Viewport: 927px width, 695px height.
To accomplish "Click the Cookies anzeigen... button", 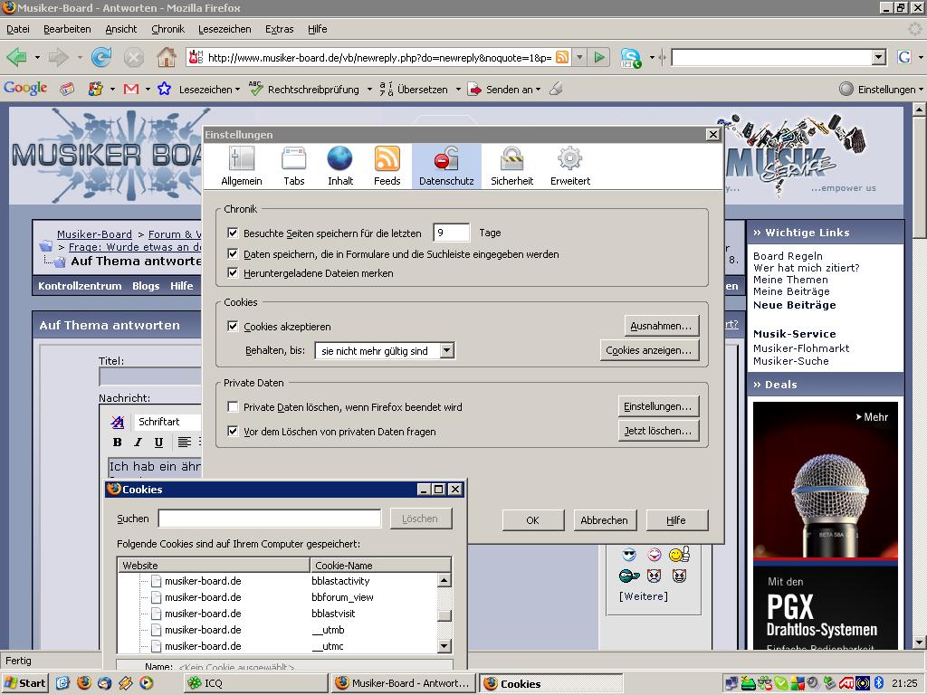I will (x=649, y=350).
